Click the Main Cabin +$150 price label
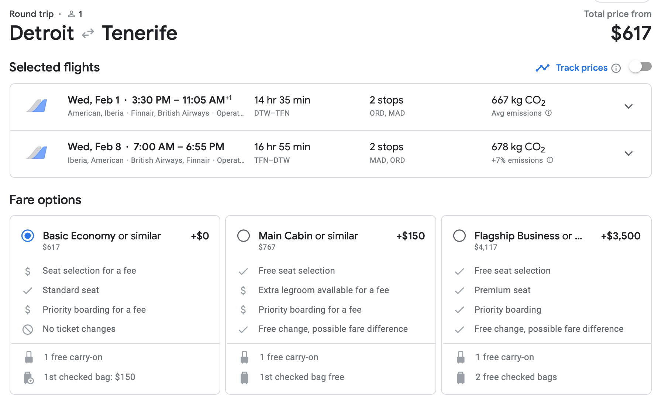 click(410, 236)
